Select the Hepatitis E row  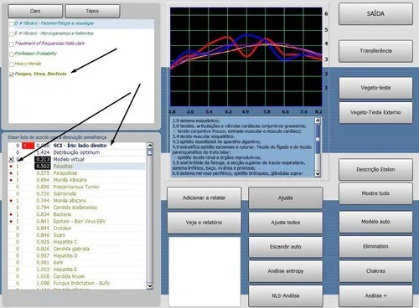pyautogui.click(x=77, y=269)
